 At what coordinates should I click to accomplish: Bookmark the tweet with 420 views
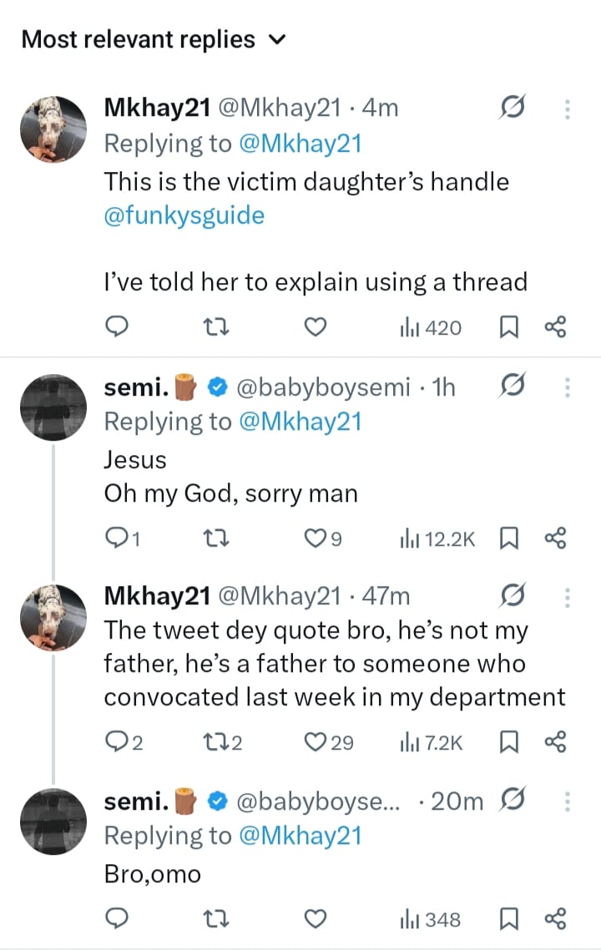click(508, 328)
